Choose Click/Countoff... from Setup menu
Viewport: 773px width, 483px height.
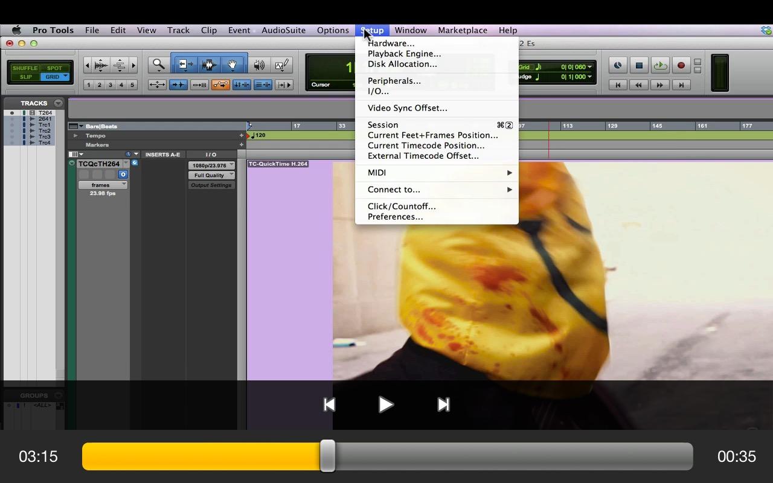pyautogui.click(x=437, y=206)
